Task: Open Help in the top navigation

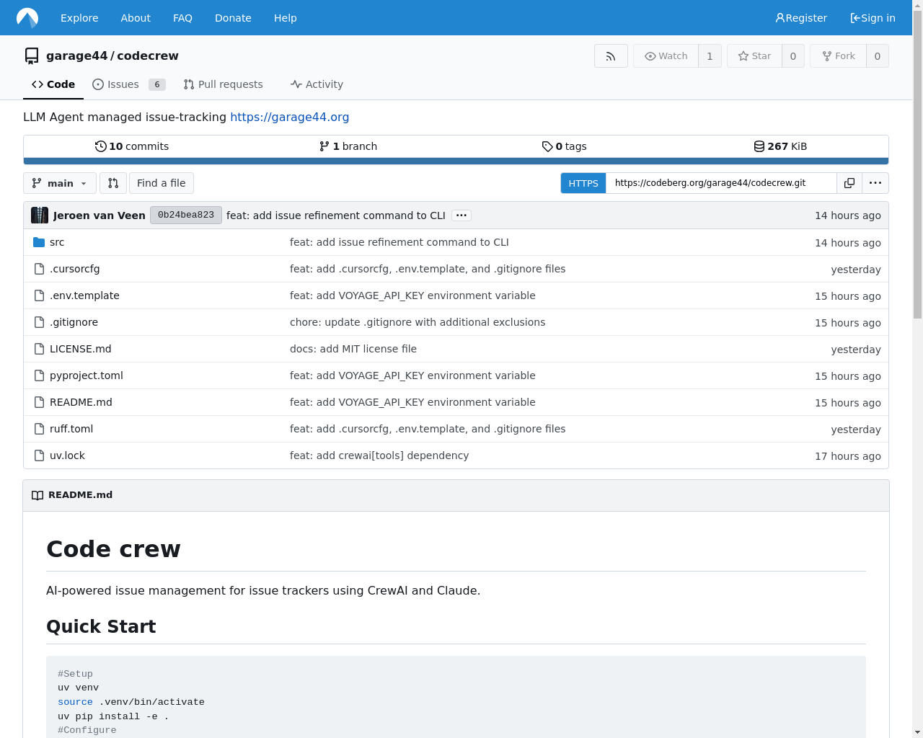Action: (x=286, y=18)
